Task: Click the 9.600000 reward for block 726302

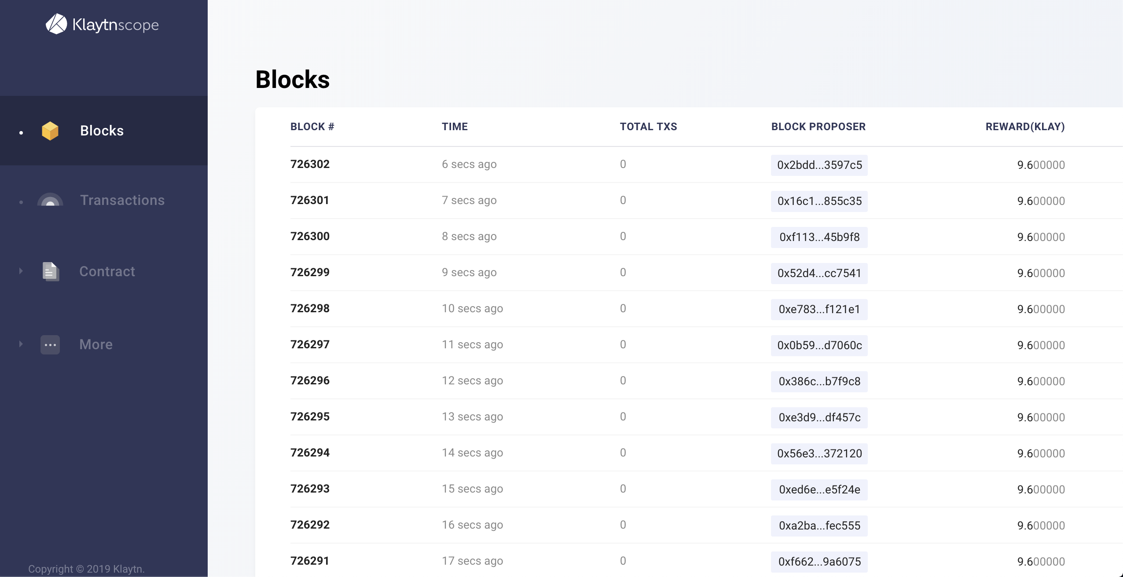Action: [1041, 165]
